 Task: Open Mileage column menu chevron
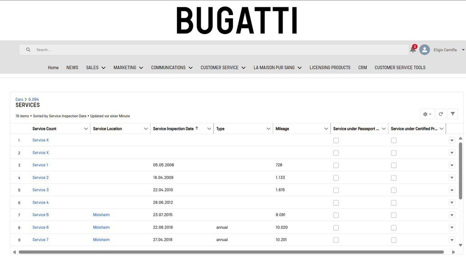click(326, 128)
